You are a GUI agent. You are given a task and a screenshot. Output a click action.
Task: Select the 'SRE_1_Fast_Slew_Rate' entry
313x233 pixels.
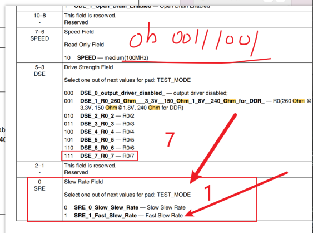click(x=123, y=216)
